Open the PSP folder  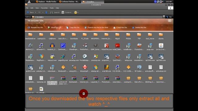pos(139,36)
